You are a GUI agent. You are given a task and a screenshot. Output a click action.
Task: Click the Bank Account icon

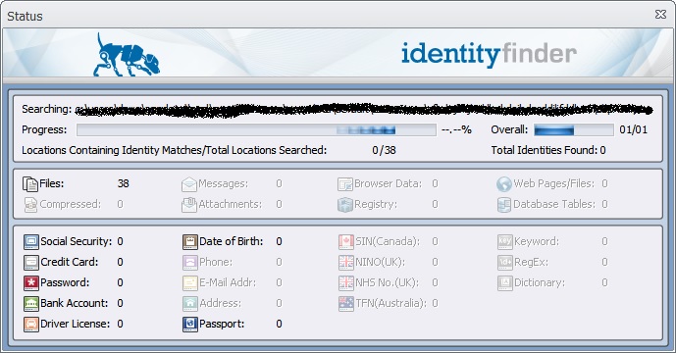(31, 303)
